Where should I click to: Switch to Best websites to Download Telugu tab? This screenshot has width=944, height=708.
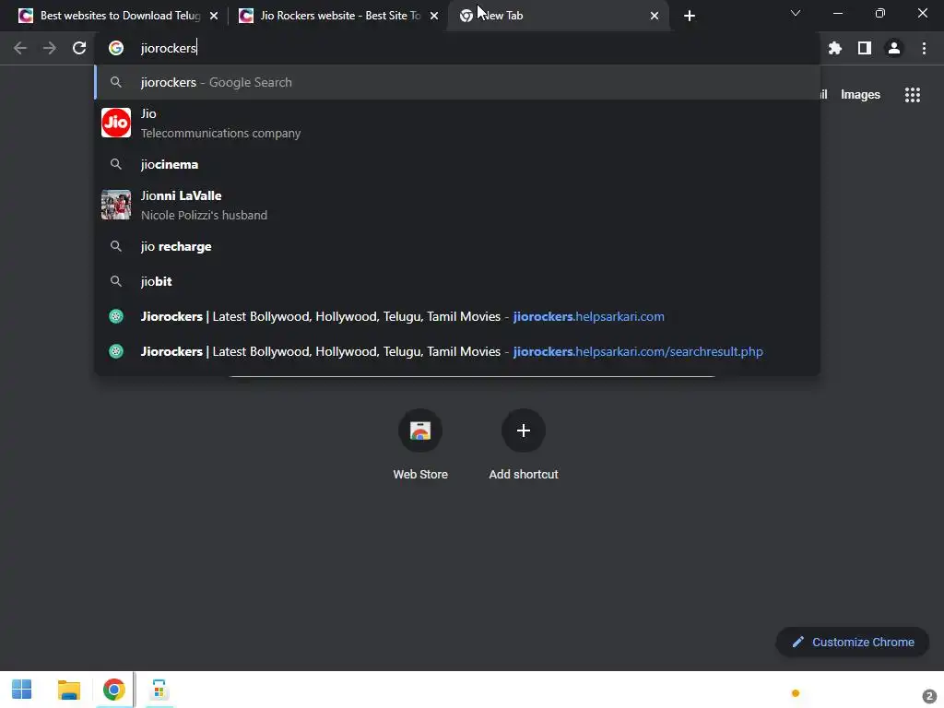click(x=117, y=16)
